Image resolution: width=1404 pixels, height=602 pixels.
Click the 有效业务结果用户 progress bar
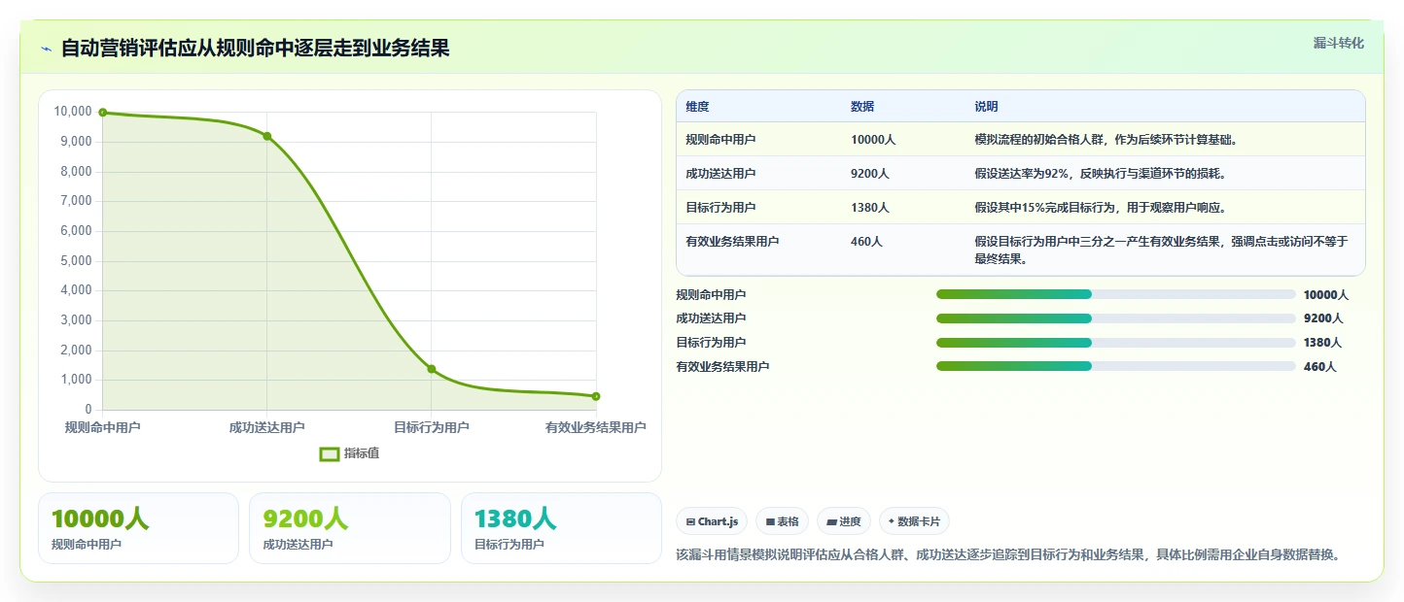click(x=1115, y=366)
